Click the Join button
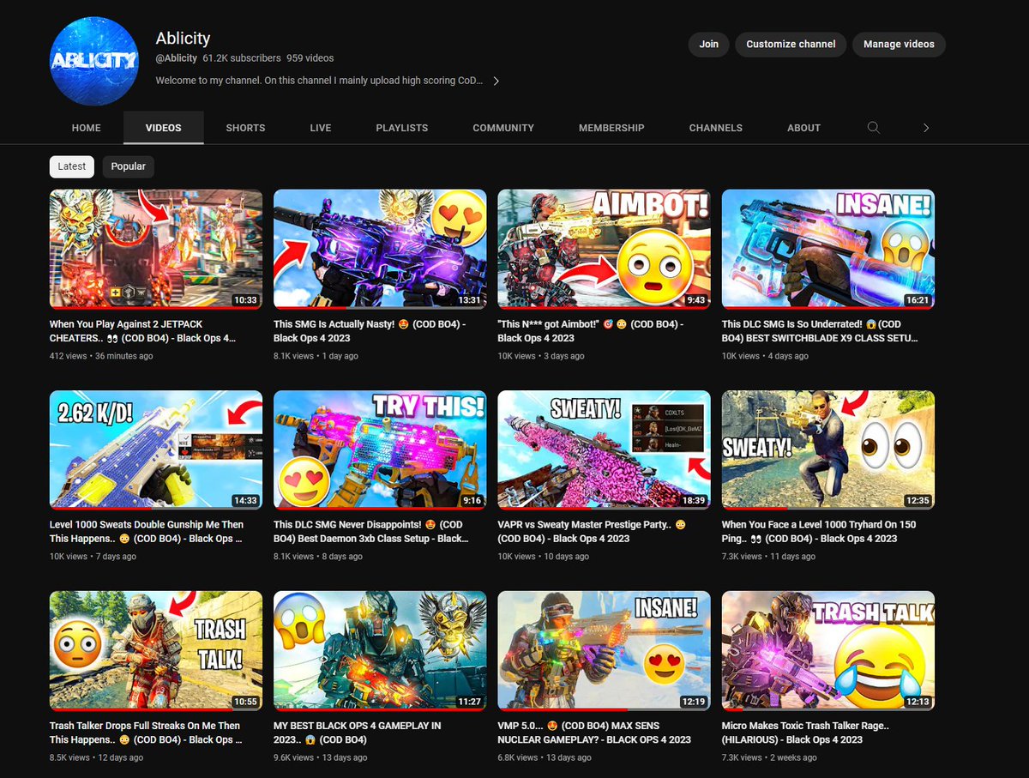 click(709, 45)
